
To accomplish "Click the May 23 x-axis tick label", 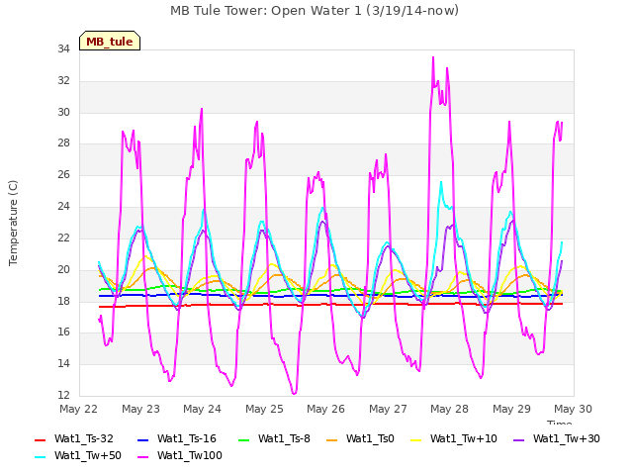I will (x=140, y=409).
